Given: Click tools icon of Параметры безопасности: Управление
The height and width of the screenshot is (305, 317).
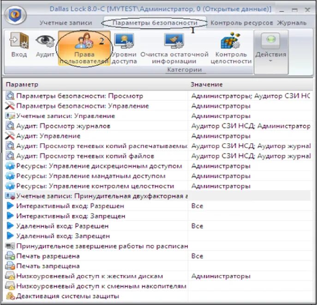Looking at the screenshot, I should (x=10, y=106).
